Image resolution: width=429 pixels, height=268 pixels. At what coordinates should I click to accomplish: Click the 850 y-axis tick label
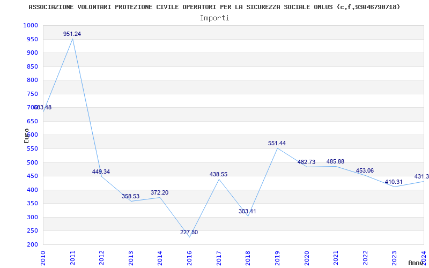32,66
